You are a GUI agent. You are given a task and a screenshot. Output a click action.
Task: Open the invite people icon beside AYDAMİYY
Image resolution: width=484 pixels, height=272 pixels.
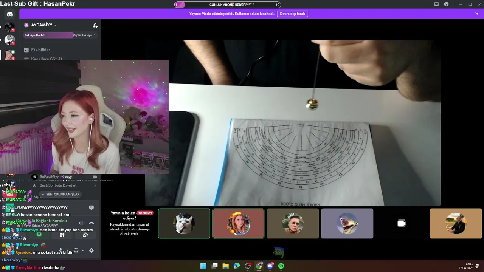click(95, 25)
